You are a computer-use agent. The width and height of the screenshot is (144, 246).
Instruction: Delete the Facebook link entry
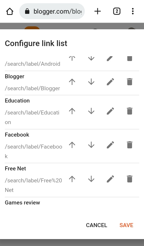tap(130, 145)
